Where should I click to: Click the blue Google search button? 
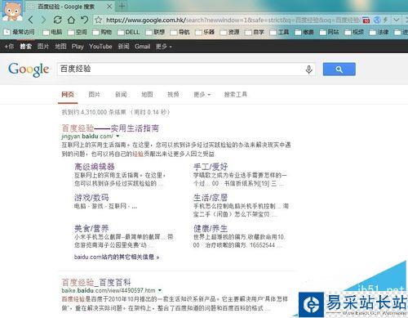tap(339, 69)
